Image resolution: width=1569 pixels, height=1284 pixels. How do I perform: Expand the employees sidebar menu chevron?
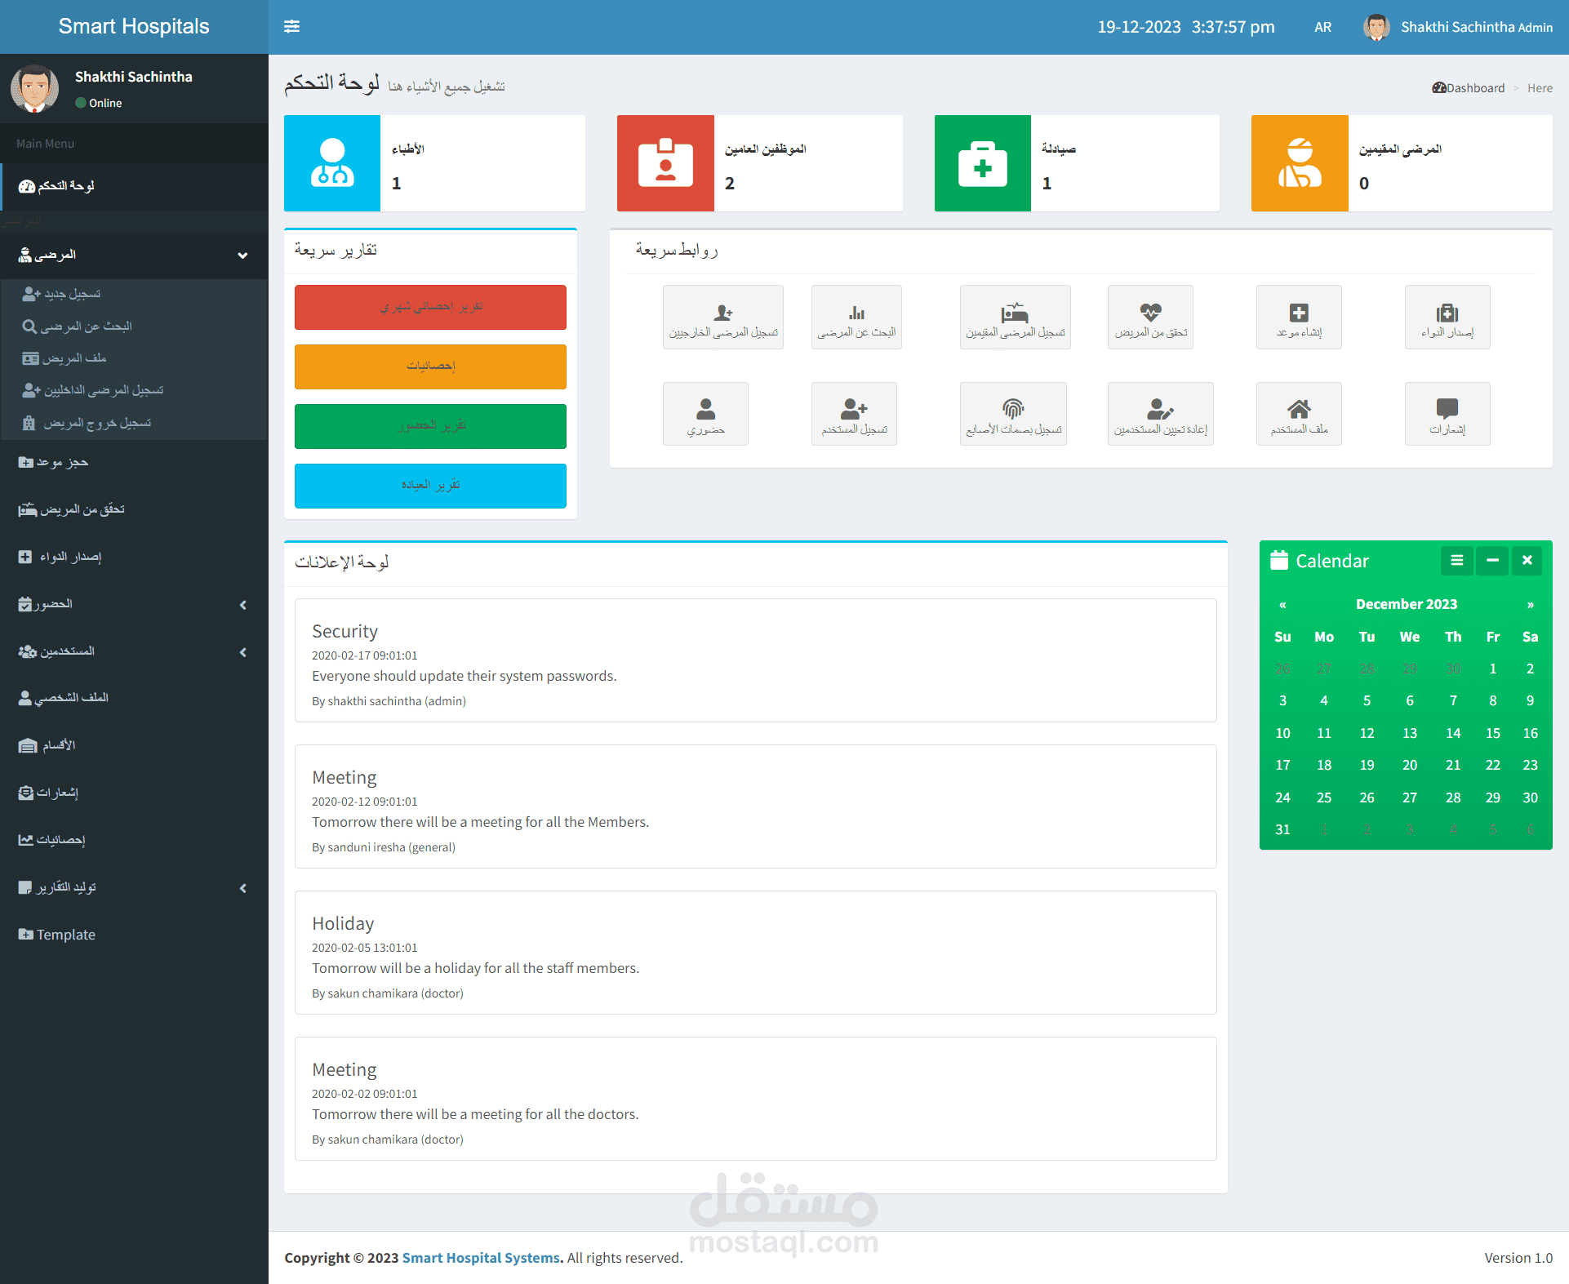pos(242,652)
